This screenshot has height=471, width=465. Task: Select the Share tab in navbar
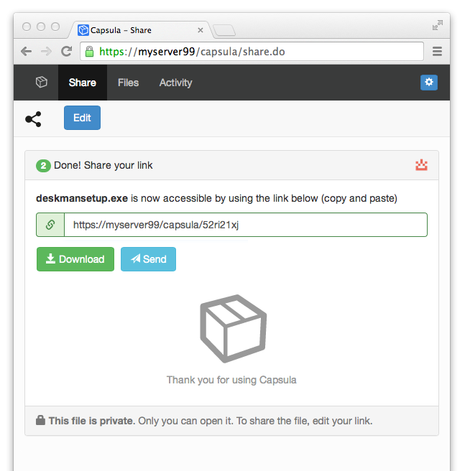pyautogui.click(x=83, y=83)
